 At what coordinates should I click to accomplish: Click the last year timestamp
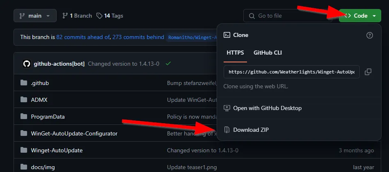pos(364,167)
